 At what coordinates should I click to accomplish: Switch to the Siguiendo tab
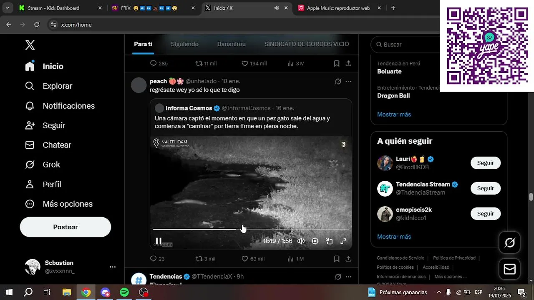click(x=184, y=44)
